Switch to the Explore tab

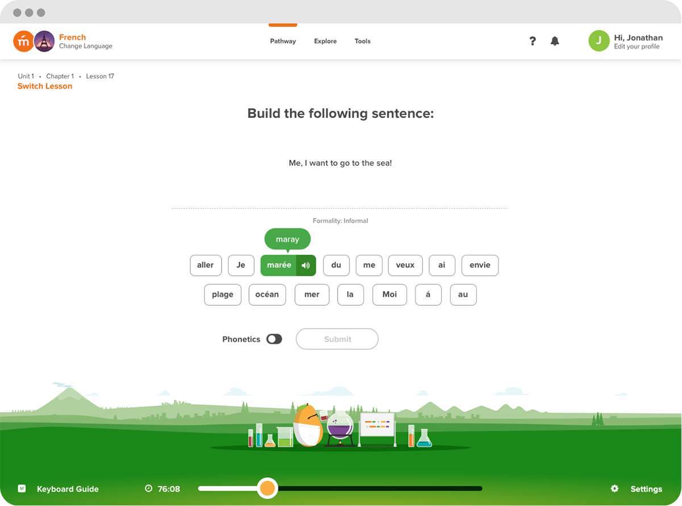pos(325,41)
